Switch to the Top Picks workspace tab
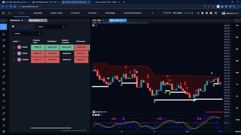Viewport: 241px width, 135px height. (x=21, y=13)
